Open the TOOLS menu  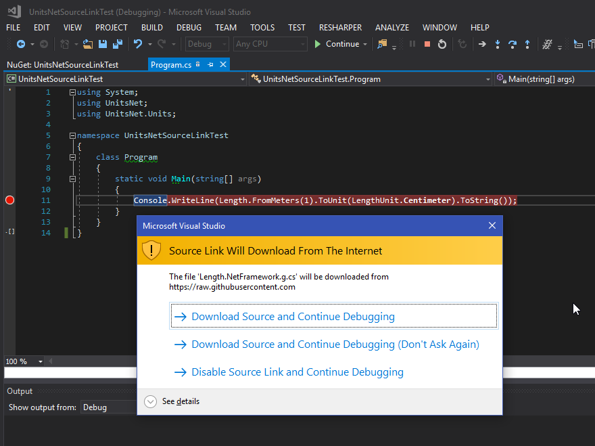click(x=262, y=28)
